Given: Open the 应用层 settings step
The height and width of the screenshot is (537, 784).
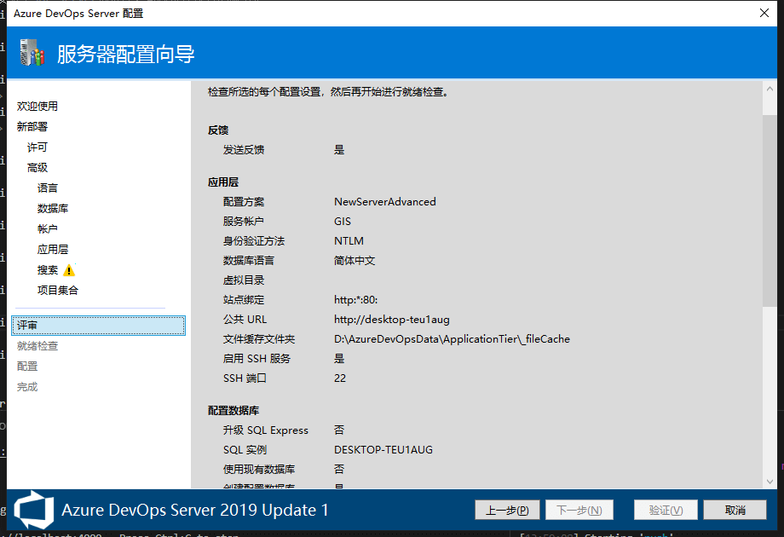Looking at the screenshot, I should 53,250.
